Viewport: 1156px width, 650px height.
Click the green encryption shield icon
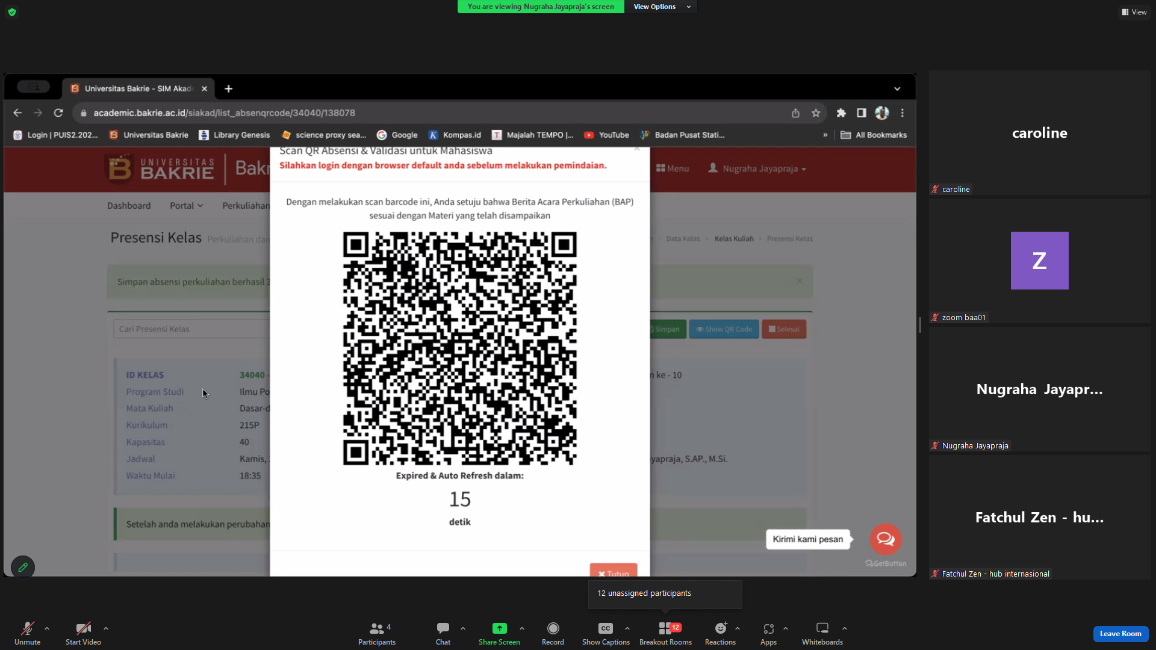click(12, 12)
